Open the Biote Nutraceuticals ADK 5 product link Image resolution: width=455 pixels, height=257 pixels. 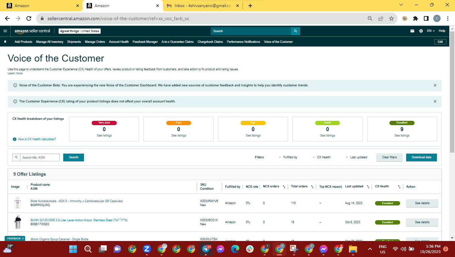pos(77,201)
